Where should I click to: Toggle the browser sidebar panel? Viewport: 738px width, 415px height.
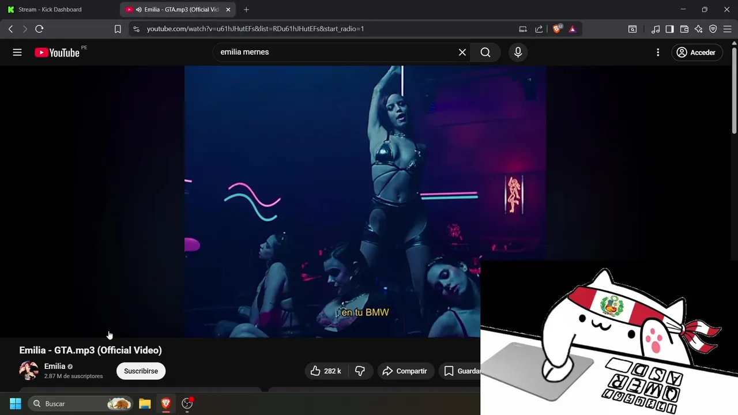[x=669, y=29]
